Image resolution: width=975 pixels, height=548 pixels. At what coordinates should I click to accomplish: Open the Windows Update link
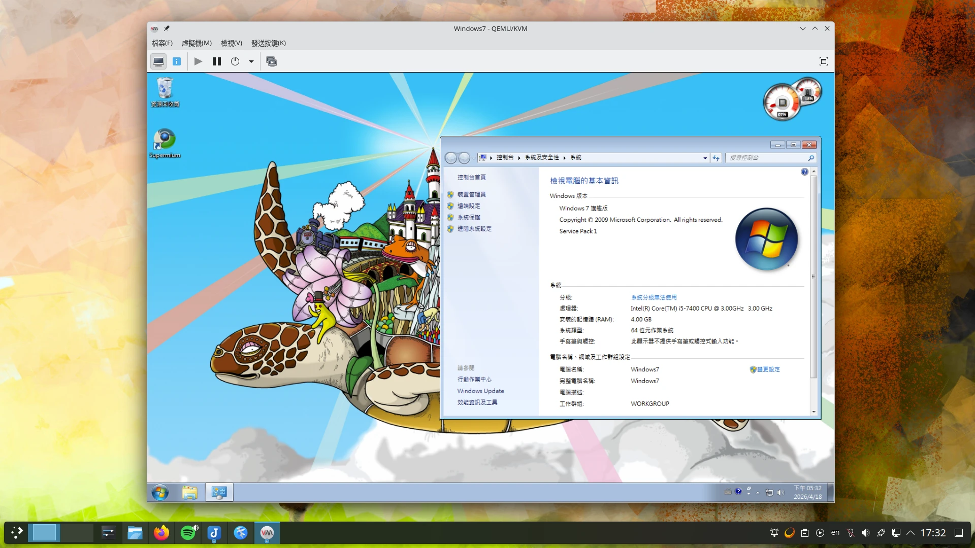[480, 391]
